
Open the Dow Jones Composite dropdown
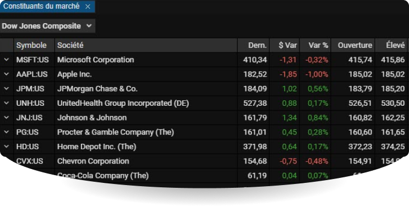[47, 26]
